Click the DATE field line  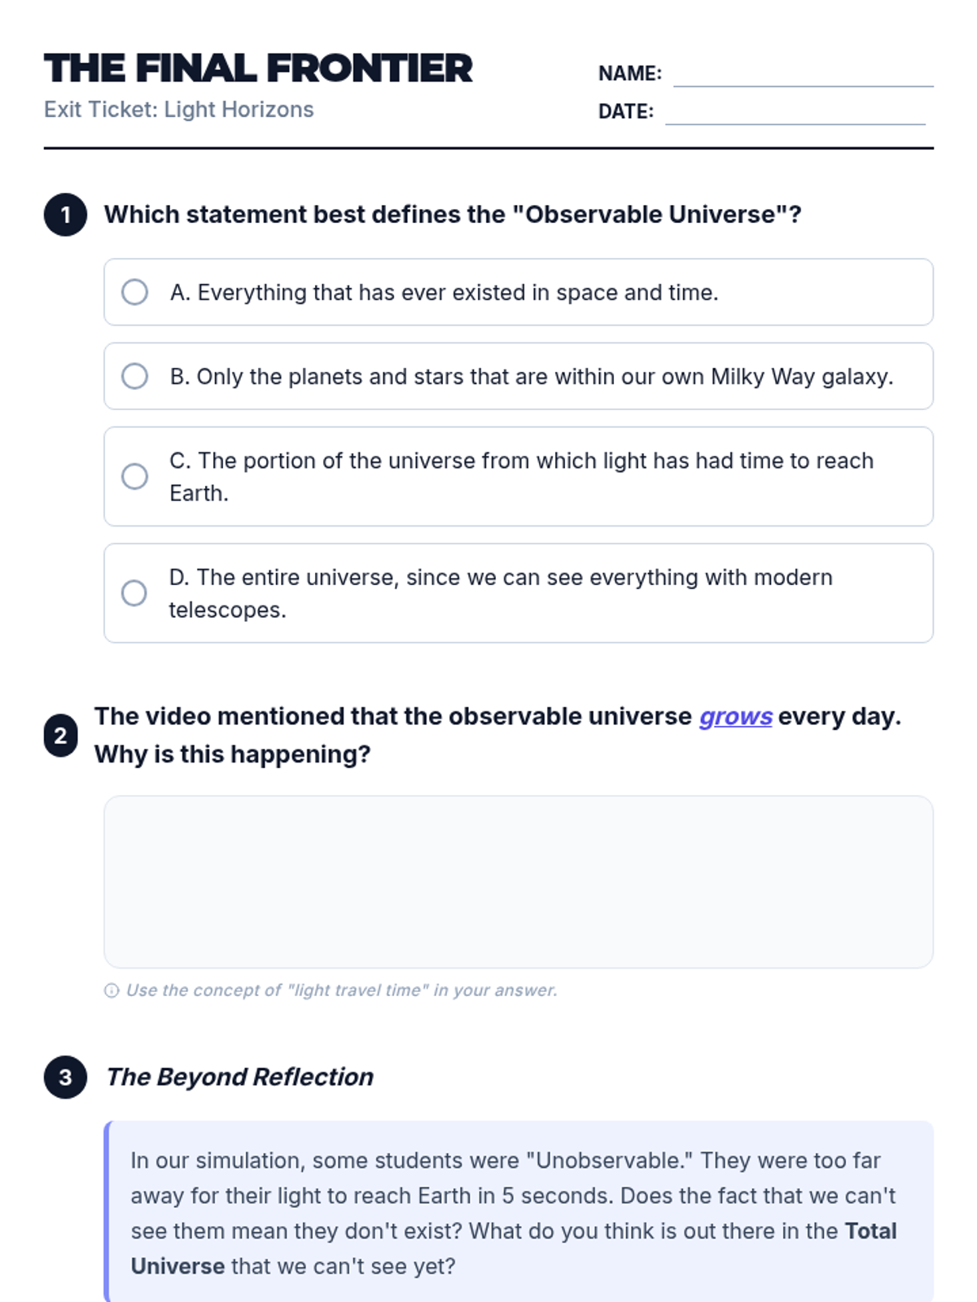click(795, 113)
